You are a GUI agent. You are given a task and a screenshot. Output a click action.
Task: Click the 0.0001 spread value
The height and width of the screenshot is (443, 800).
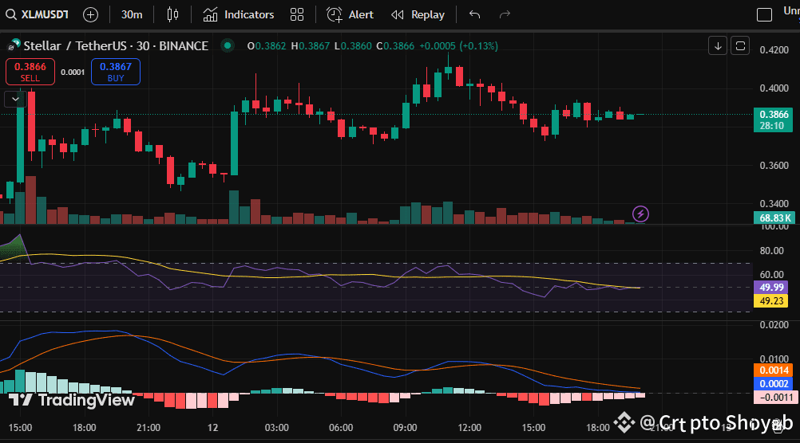(x=73, y=73)
